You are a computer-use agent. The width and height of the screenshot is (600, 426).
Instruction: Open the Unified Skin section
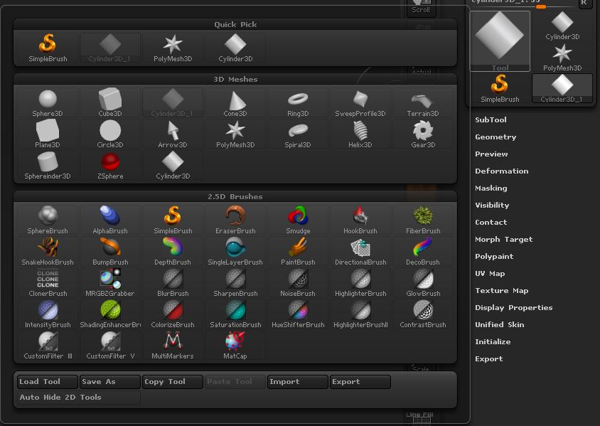(x=499, y=324)
